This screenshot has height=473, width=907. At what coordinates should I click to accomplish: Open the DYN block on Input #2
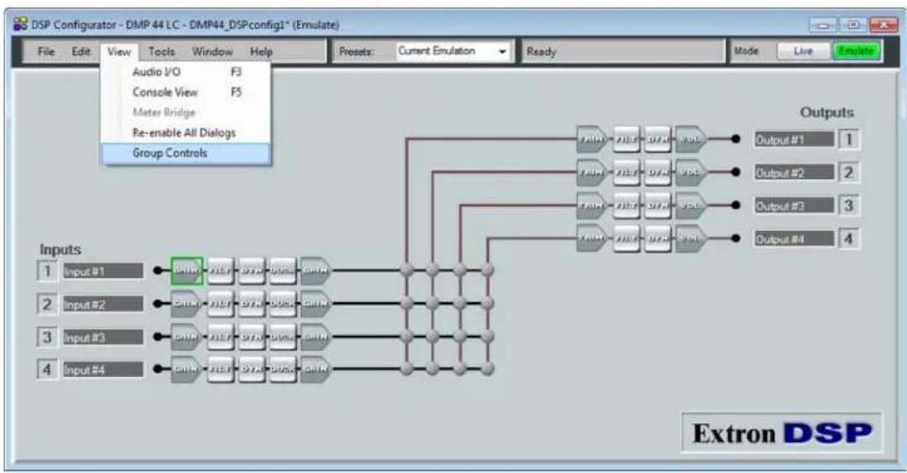(252, 303)
